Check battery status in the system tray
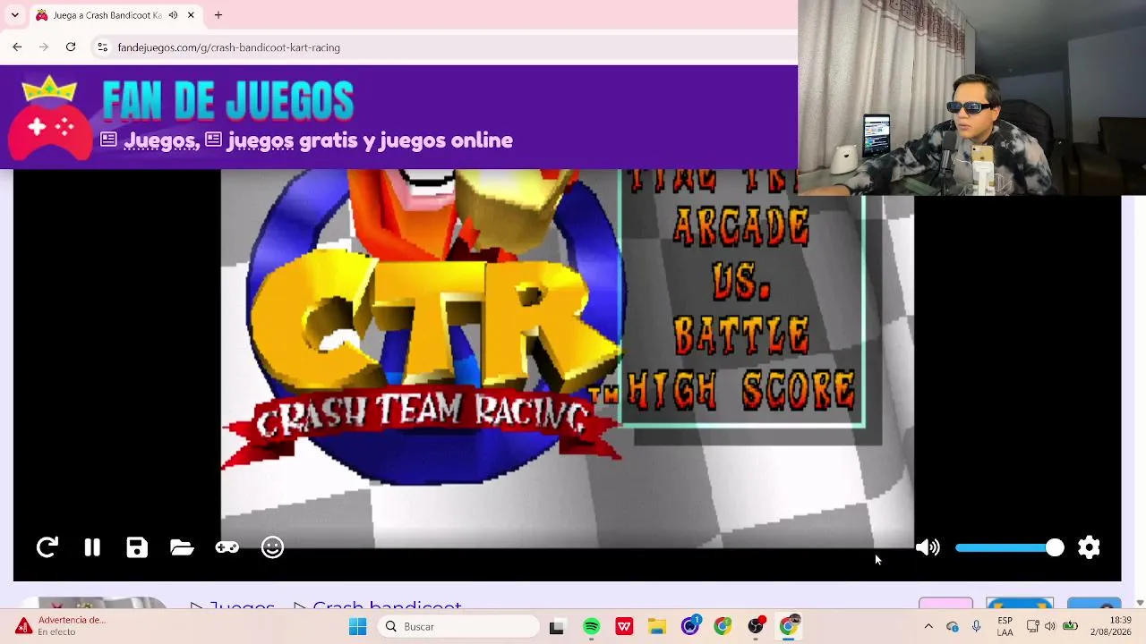Screen dimensions: 1146x644 (x=1070, y=626)
